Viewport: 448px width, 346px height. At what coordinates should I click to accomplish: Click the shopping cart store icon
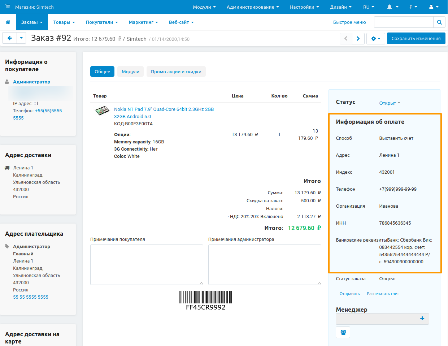(8, 7)
